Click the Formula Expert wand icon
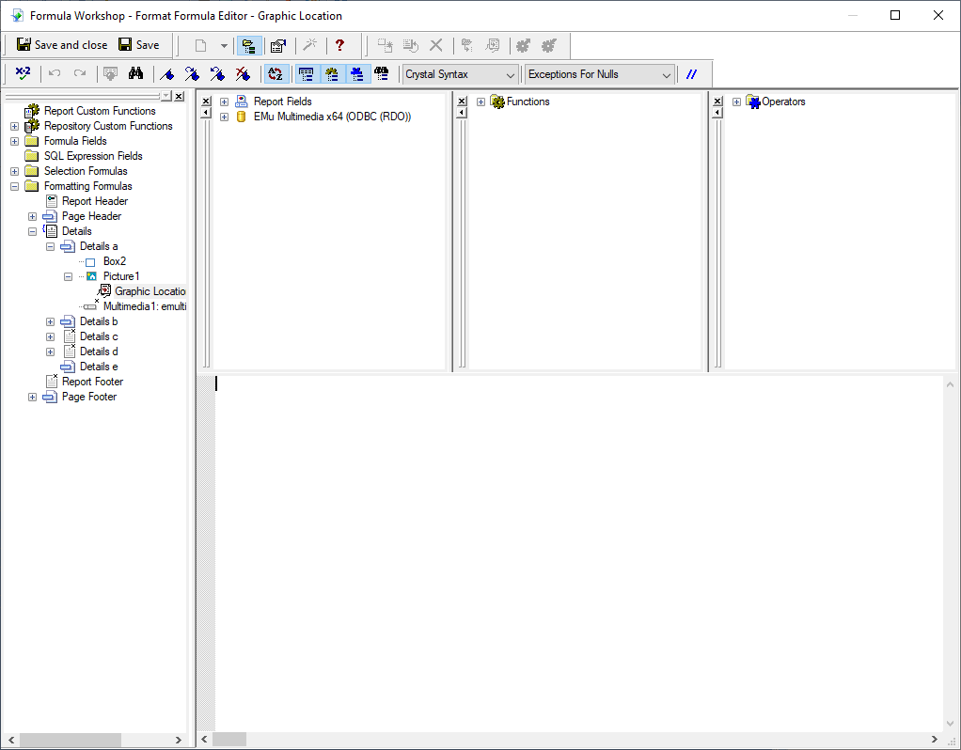This screenshot has height=750, width=961. (x=309, y=45)
